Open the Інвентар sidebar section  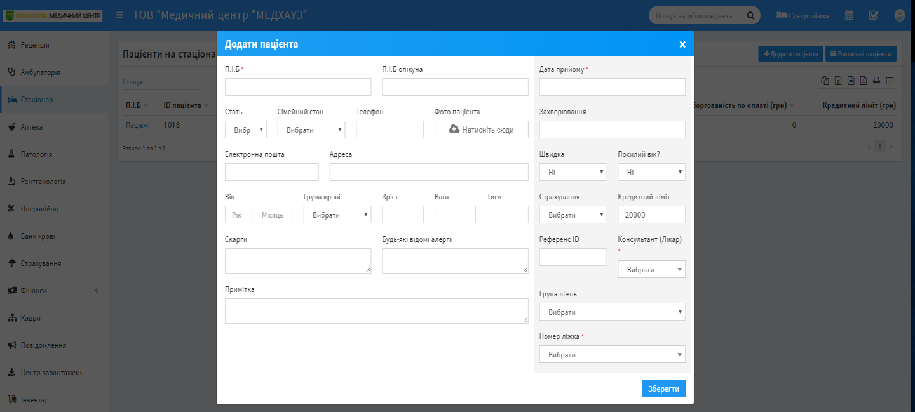point(54,400)
